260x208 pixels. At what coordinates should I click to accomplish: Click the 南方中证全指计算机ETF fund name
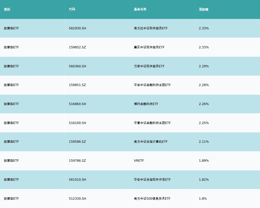pyautogui.click(x=151, y=142)
